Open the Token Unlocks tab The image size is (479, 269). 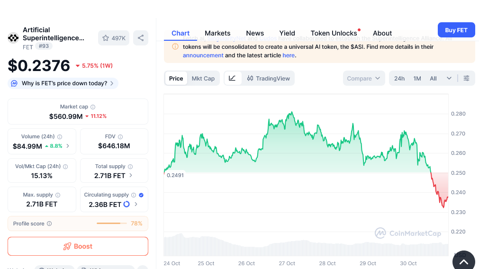tap(334, 33)
